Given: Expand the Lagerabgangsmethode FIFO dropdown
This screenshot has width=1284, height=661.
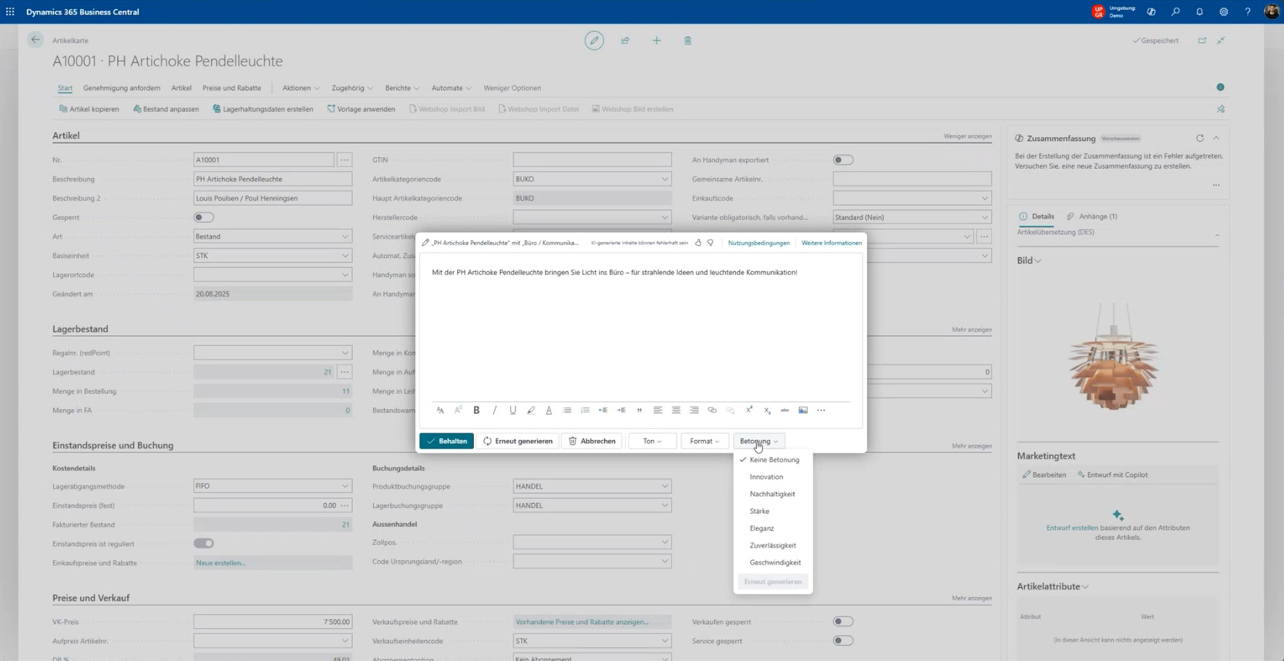Looking at the screenshot, I should tap(345, 486).
